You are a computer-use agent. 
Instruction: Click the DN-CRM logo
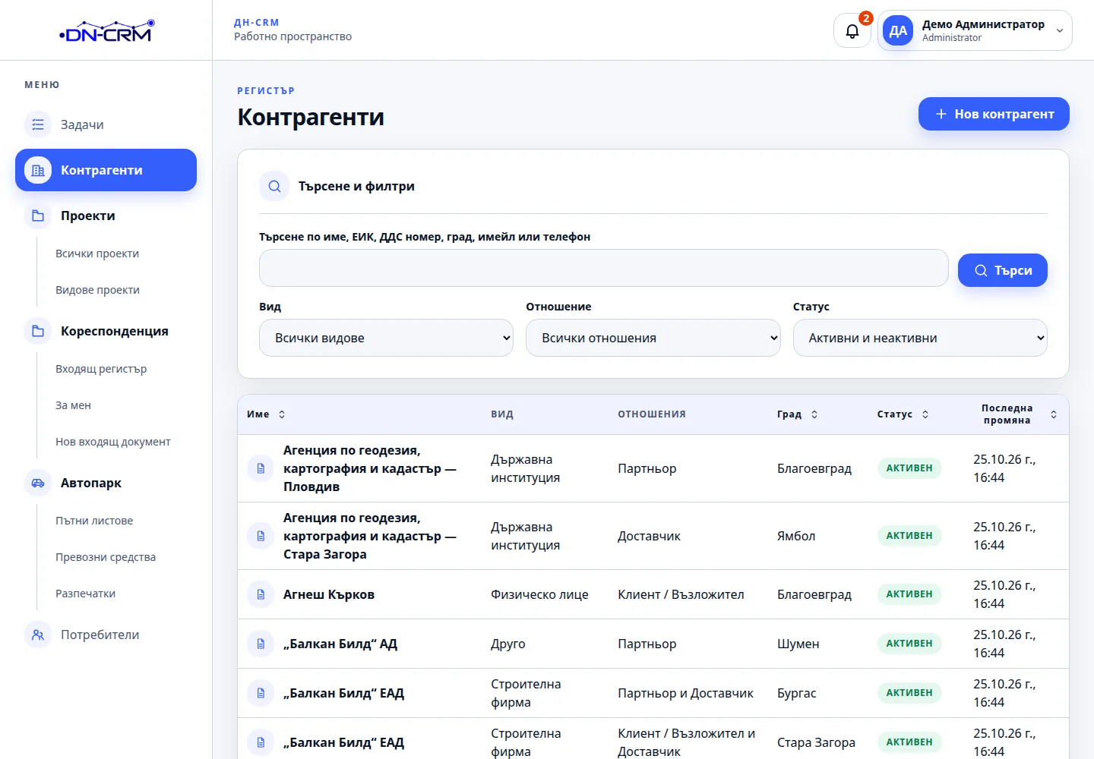click(106, 31)
